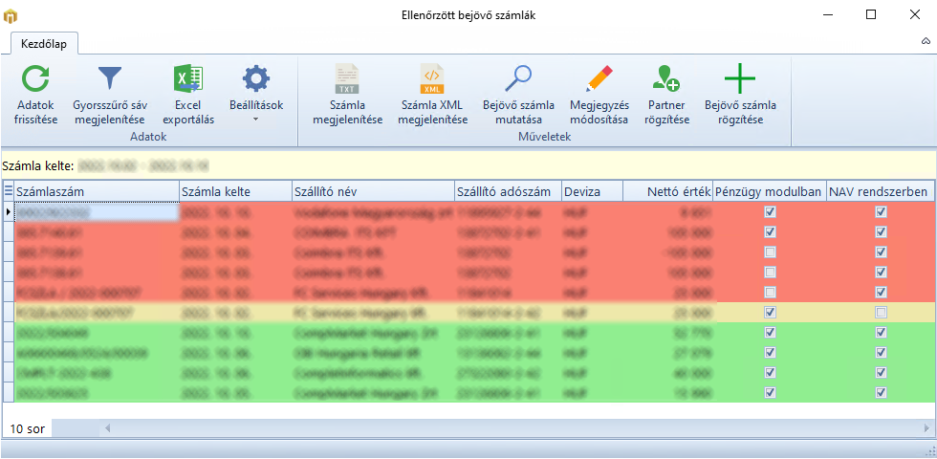This screenshot has height=459, width=937.
Task: Sort by the Nettó érték column header
Action: [667, 192]
